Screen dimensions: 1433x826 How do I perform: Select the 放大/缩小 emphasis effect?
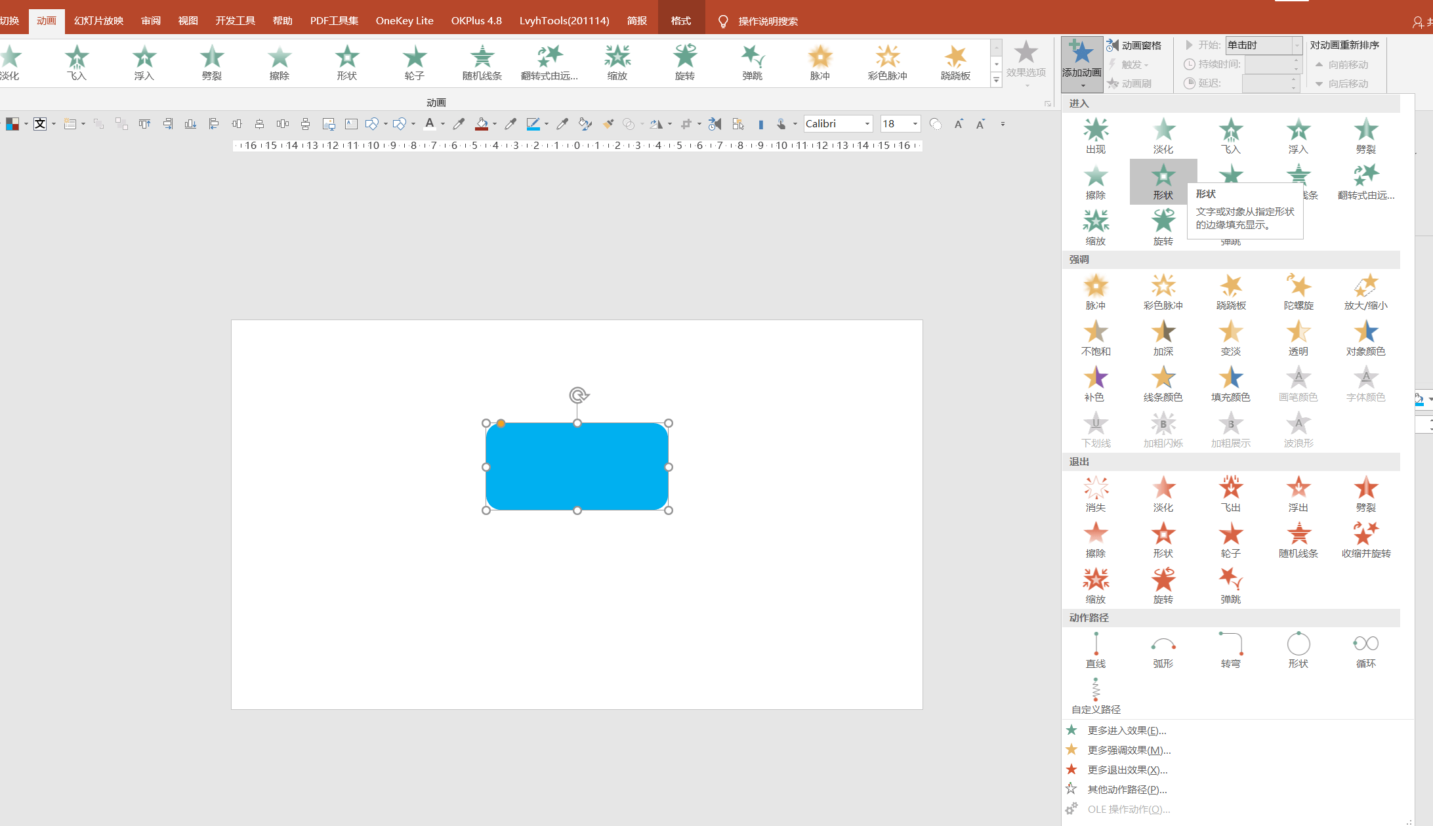point(1366,292)
